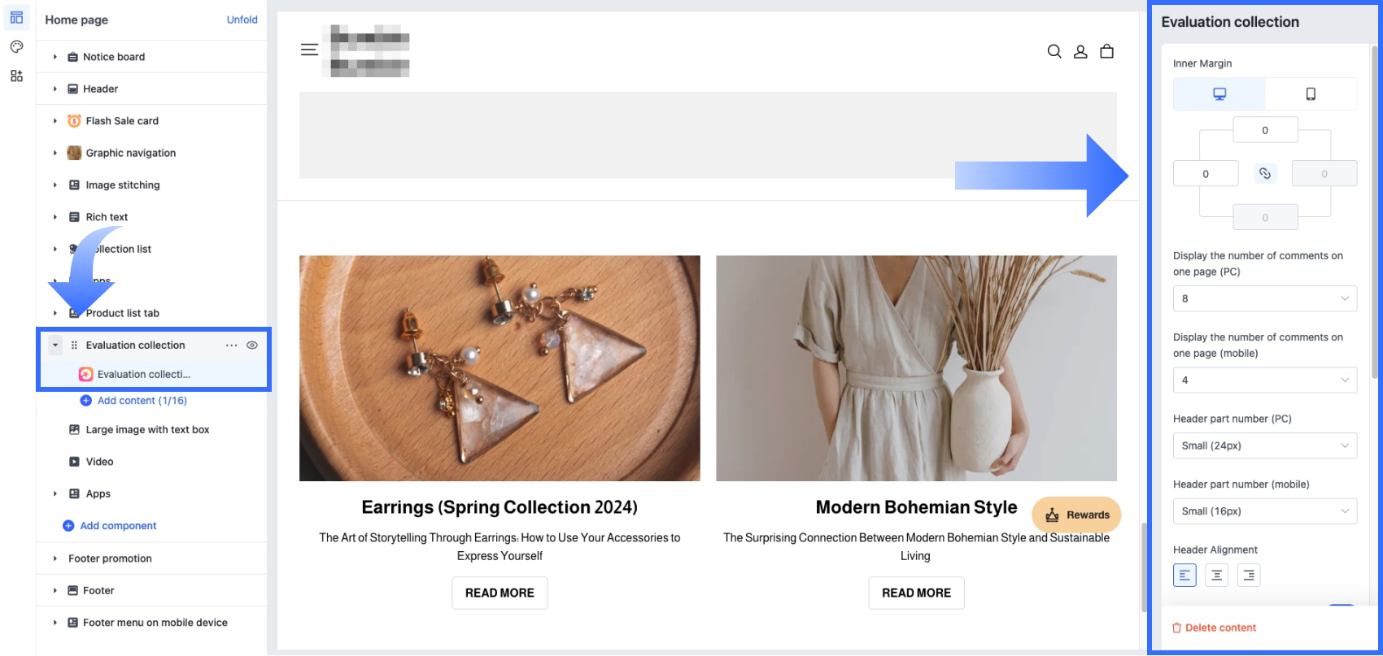Click the Image stitching section icon
Image resolution: width=1383 pixels, height=656 pixels.
[x=74, y=185]
